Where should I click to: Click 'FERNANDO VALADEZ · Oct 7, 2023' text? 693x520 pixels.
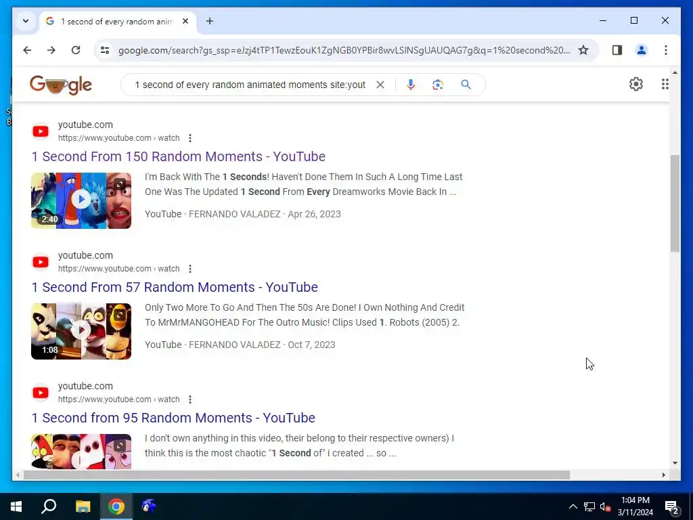pos(262,345)
